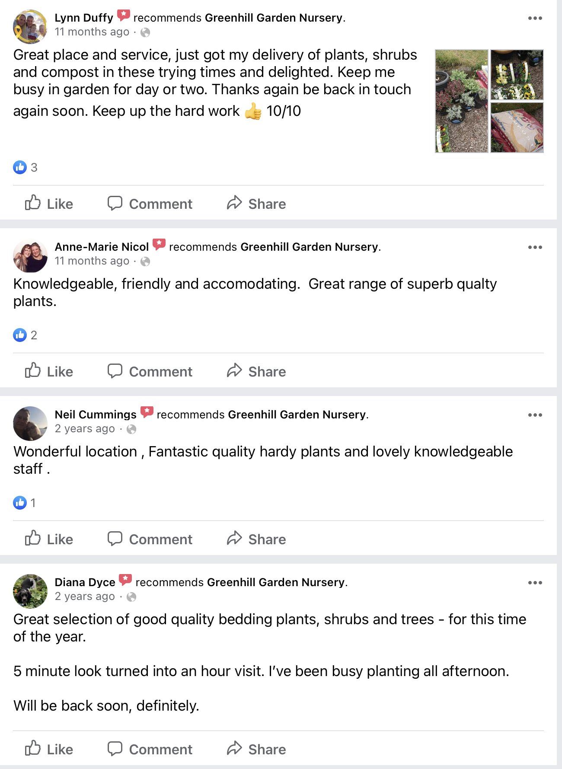Open the compost bag photo thumbnail
Screen dimensions: 562x769
click(x=517, y=128)
